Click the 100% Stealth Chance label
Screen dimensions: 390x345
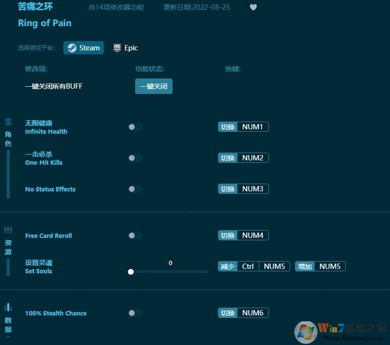[x=56, y=314]
